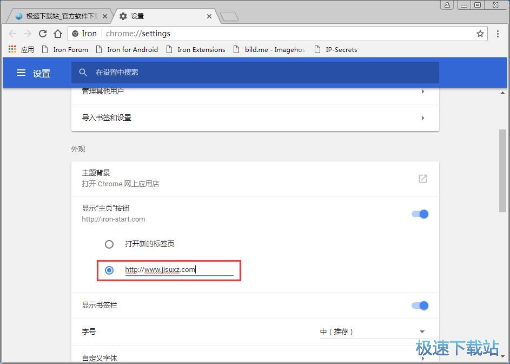Screen dimensions: 510x364
Task: Click the search icon in settings search bar
Action: (83, 72)
